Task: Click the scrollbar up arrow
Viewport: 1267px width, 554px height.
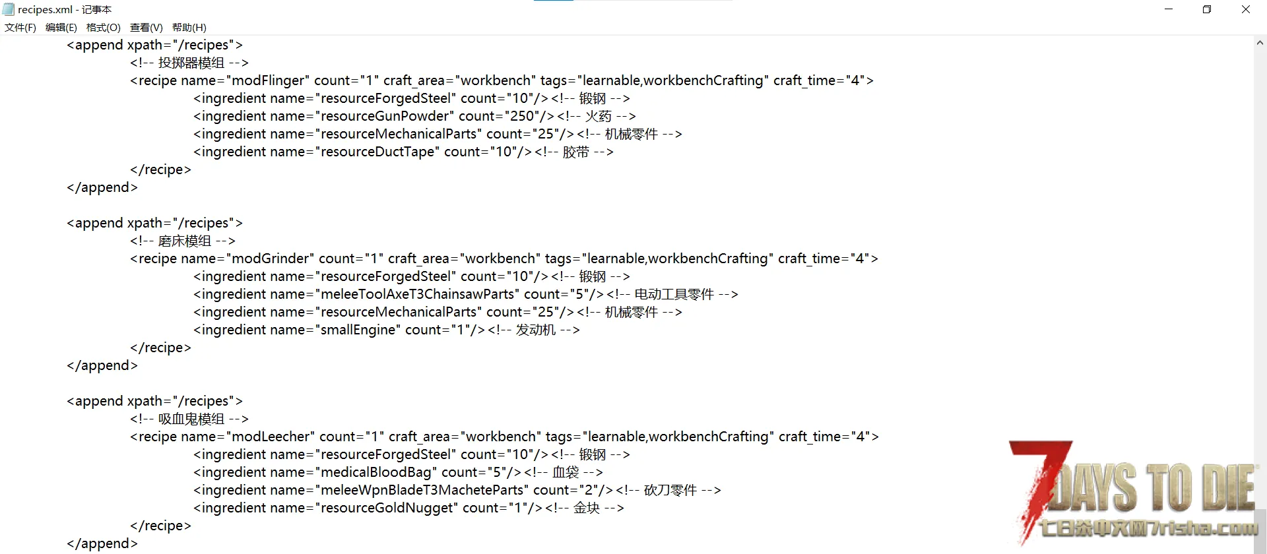Action: (x=1260, y=43)
